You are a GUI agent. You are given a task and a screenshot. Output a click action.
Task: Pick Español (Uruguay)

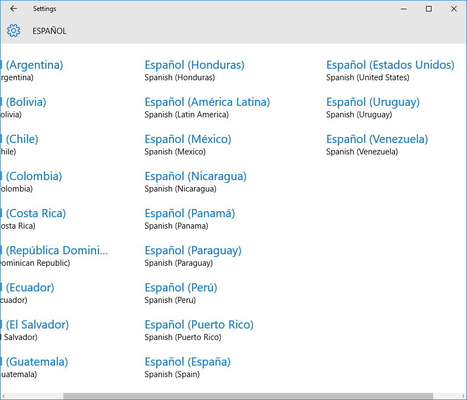373,102
